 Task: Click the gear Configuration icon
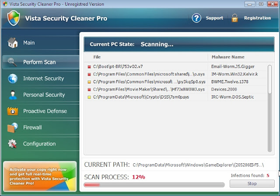(12, 144)
